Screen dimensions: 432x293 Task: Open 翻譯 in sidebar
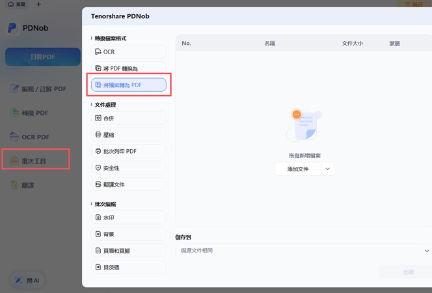pyautogui.click(x=22, y=185)
